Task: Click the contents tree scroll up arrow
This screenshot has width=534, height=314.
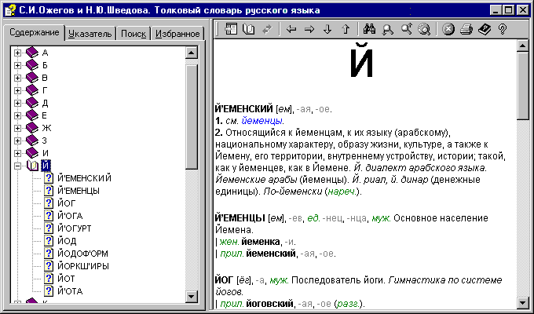Action: 192,53
